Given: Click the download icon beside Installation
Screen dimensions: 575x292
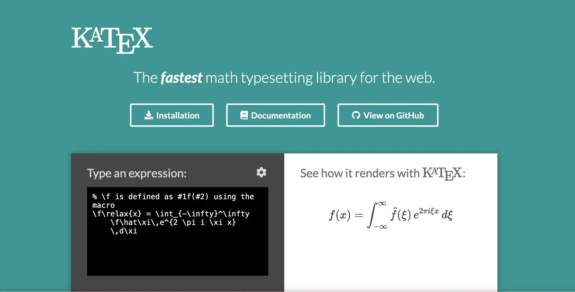Looking at the screenshot, I should tap(149, 115).
